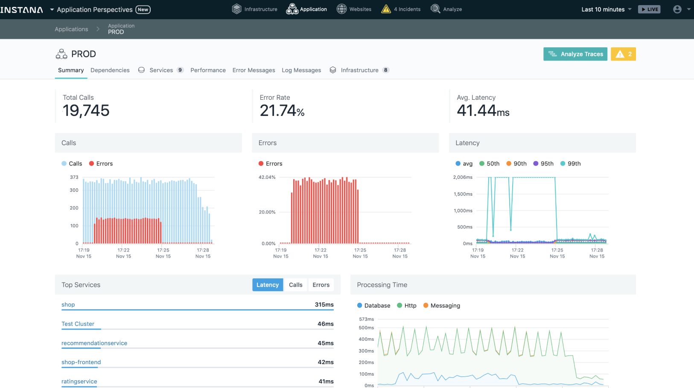Image resolution: width=694 pixels, height=388 pixels.
Task: Toggle LIVE mode
Action: pos(649,9)
